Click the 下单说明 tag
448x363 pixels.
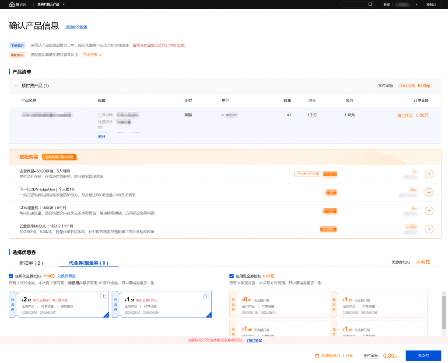[17, 45]
